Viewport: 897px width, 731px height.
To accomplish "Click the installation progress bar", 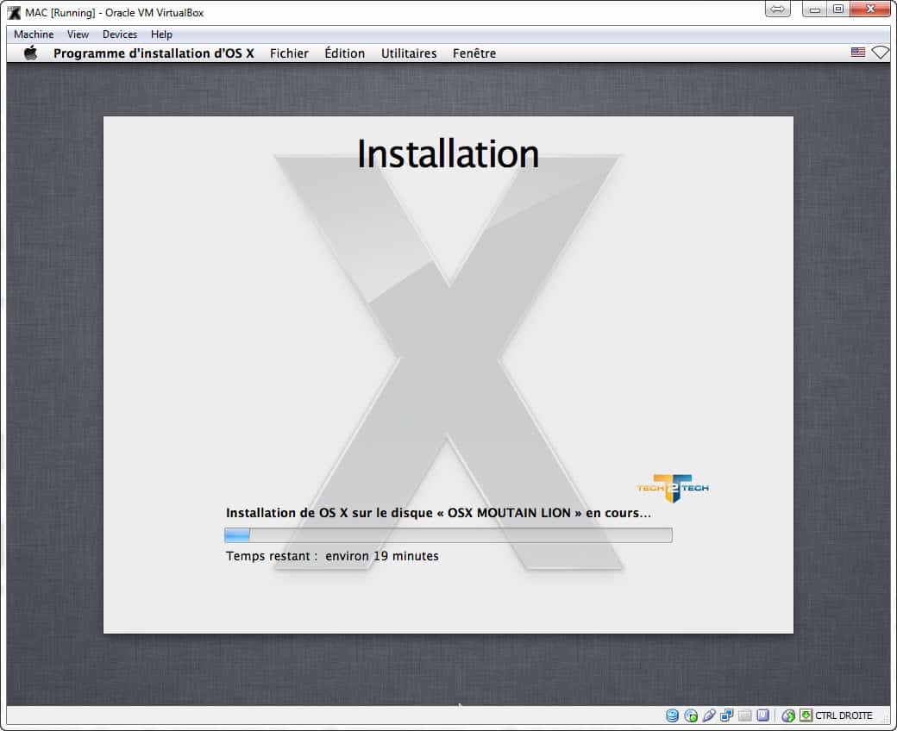I will (x=448, y=535).
